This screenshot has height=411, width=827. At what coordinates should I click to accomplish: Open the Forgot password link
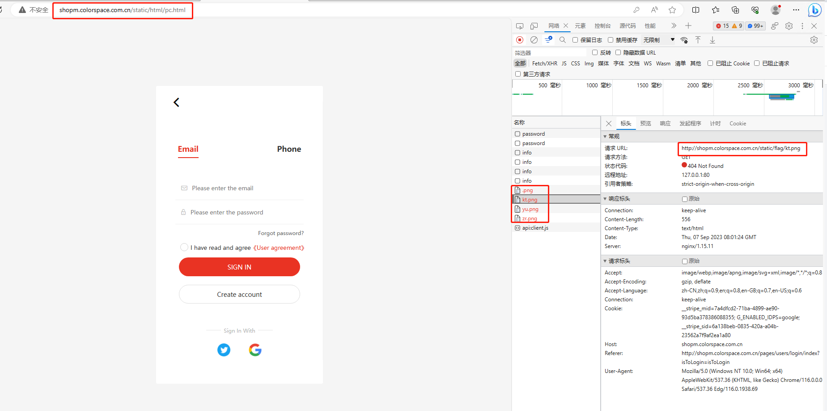[x=280, y=233]
